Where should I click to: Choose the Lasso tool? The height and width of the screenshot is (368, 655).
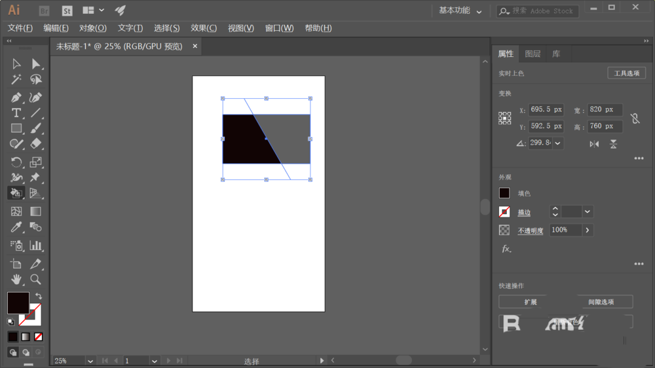[x=35, y=79]
